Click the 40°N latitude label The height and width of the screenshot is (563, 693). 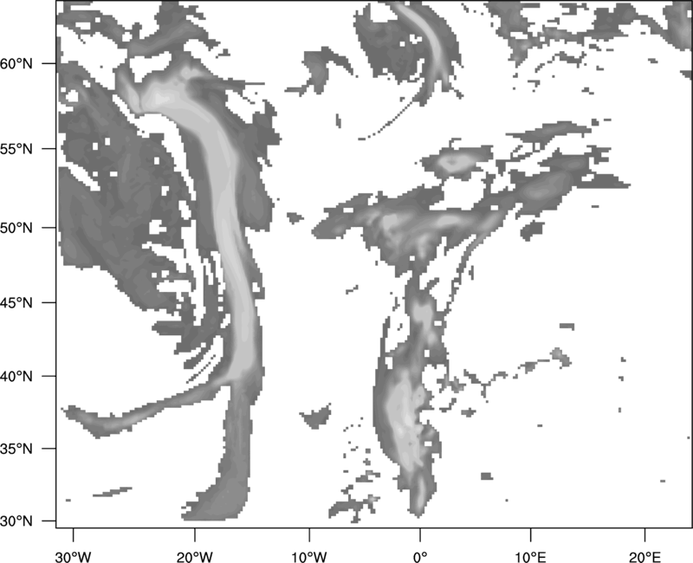click(16, 377)
